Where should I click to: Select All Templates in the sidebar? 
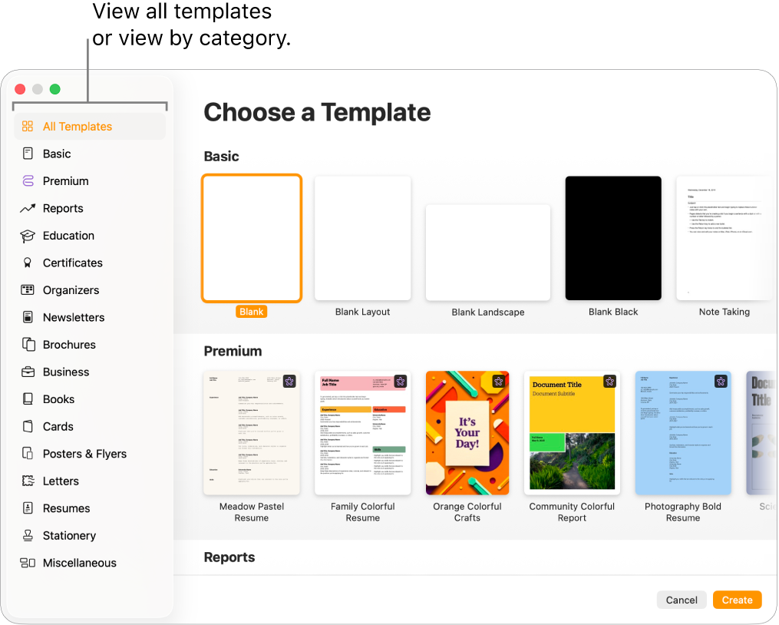tap(77, 126)
